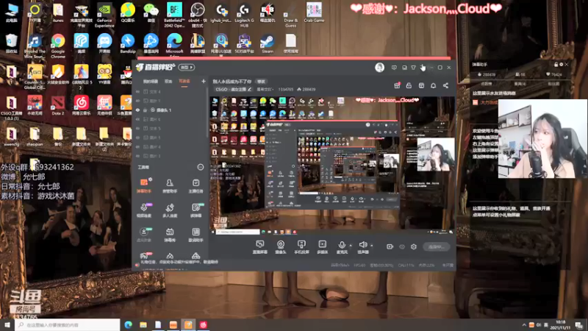Click the Google Chrome desktop shortcut
The image size is (588, 331).
pos(58,46)
